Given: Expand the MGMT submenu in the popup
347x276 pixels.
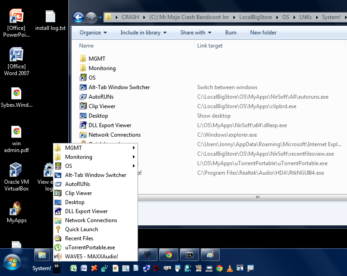Looking at the screenshot, I should 95,148.
